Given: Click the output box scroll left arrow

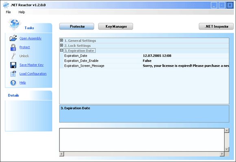Looking at the screenshot, I should (x=62, y=154).
